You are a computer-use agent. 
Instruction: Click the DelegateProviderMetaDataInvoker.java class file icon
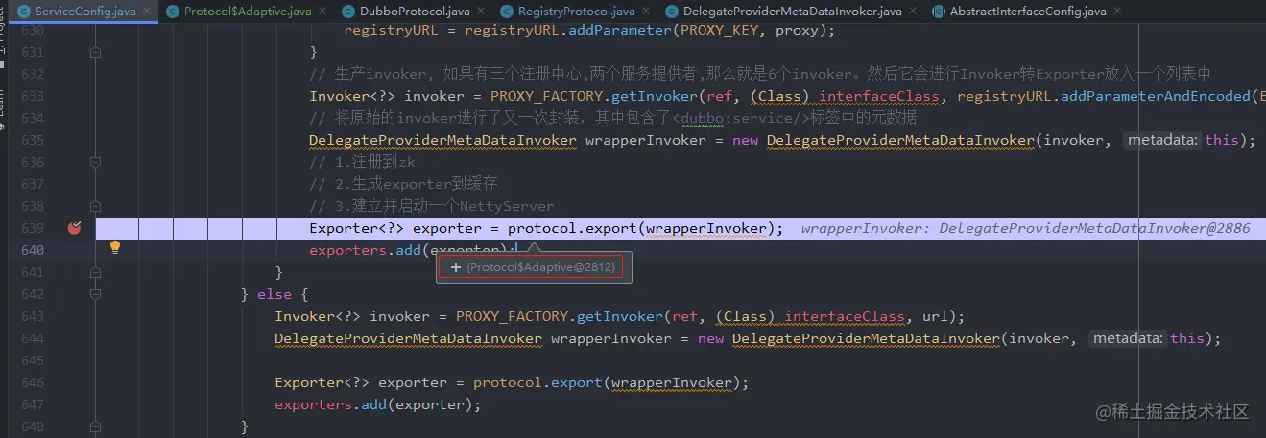[672, 12]
